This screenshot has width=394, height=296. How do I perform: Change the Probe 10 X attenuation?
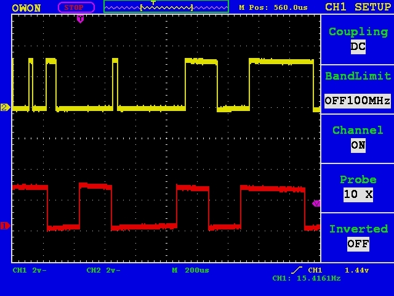358,187
